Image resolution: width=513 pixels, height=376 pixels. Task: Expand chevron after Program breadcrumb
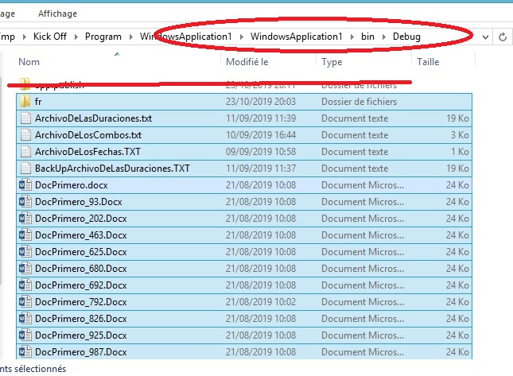130,37
